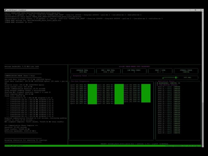The height and width of the screenshot is (156, 208).
Task: Click the Q:QUIT footer shortcut
Action: [155, 144]
